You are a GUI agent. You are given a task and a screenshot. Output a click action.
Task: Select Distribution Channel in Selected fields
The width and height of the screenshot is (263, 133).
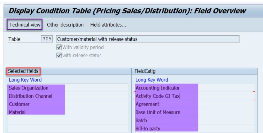coord(30,96)
